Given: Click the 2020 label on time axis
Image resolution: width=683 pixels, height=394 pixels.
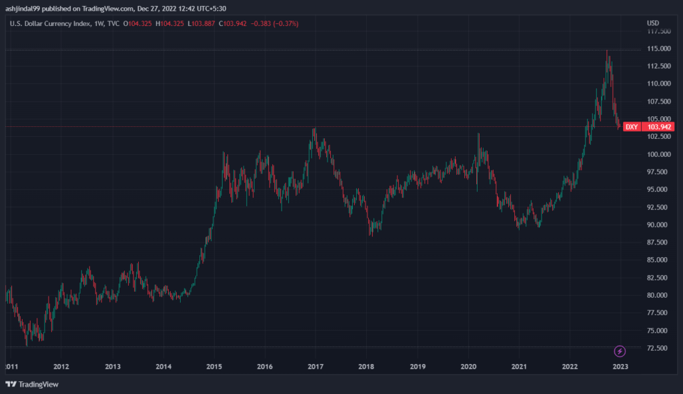Looking at the screenshot, I should tap(468, 367).
